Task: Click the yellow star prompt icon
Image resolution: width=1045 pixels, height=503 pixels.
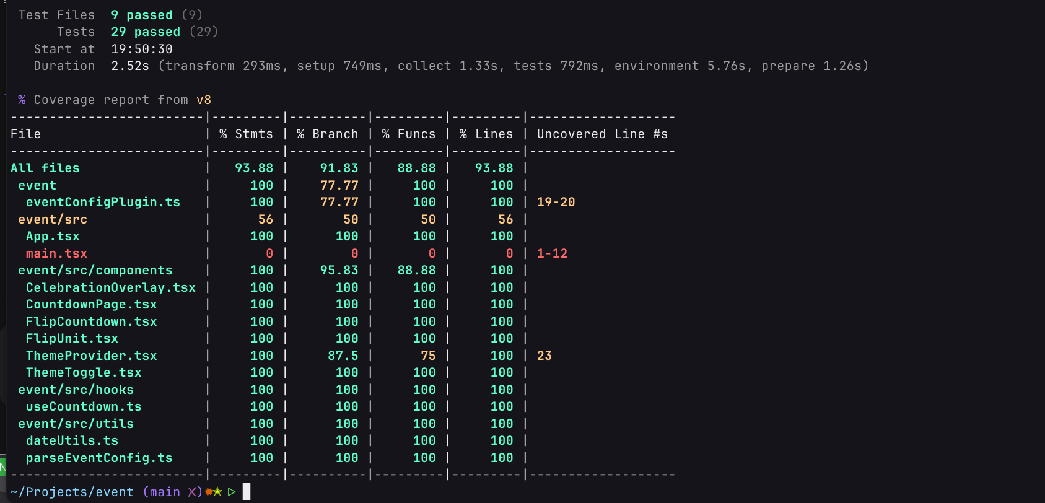Action: tap(217, 492)
